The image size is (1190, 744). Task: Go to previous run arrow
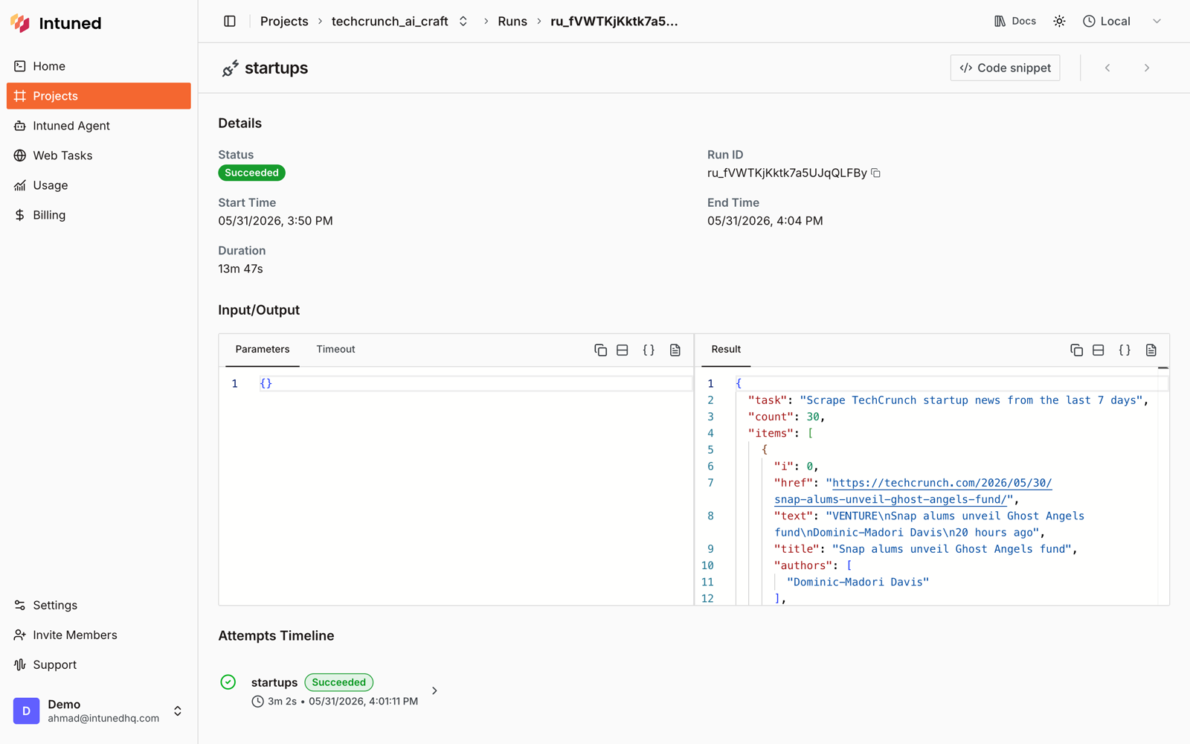click(x=1107, y=68)
